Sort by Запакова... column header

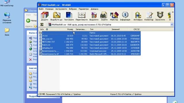(81, 29)
